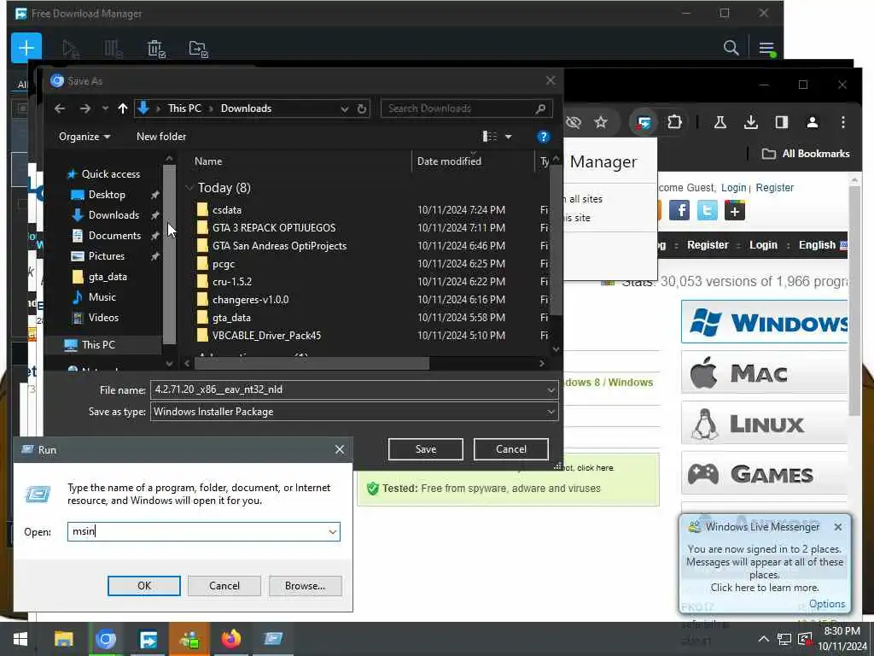The height and width of the screenshot is (656, 874).
Task: Bookmark page with Chrome star icon
Action: point(600,122)
